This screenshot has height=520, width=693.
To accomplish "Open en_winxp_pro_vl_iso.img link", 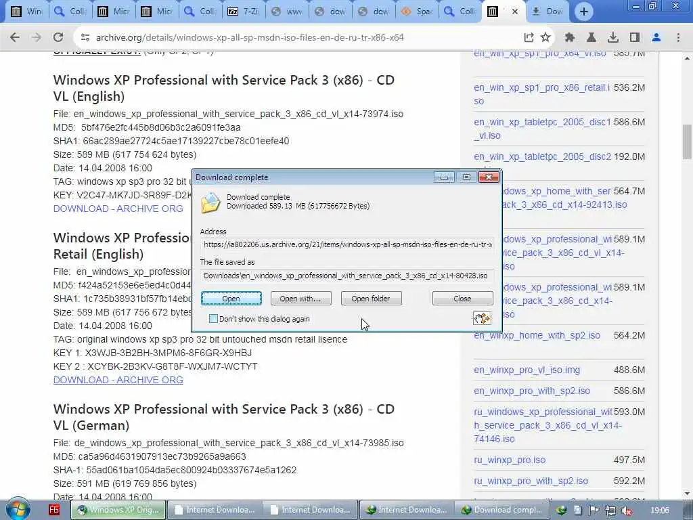I will click(527, 370).
